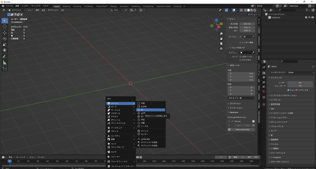Select the Add Cube tool

click(5, 69)
